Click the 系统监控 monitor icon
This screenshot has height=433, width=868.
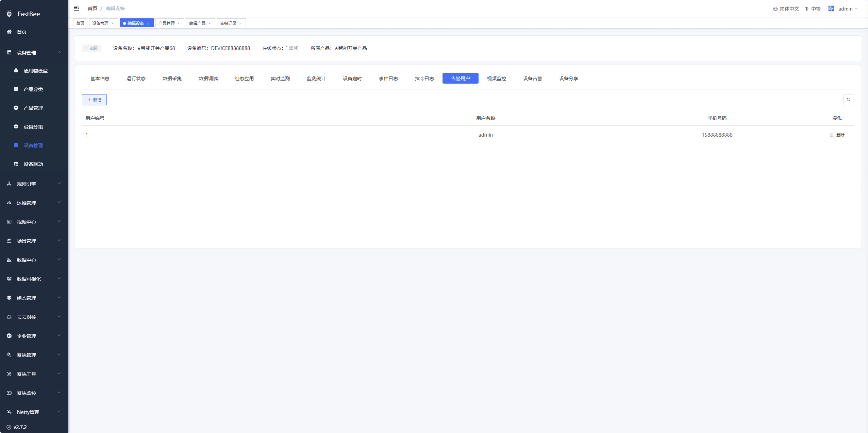pos(9,393)
